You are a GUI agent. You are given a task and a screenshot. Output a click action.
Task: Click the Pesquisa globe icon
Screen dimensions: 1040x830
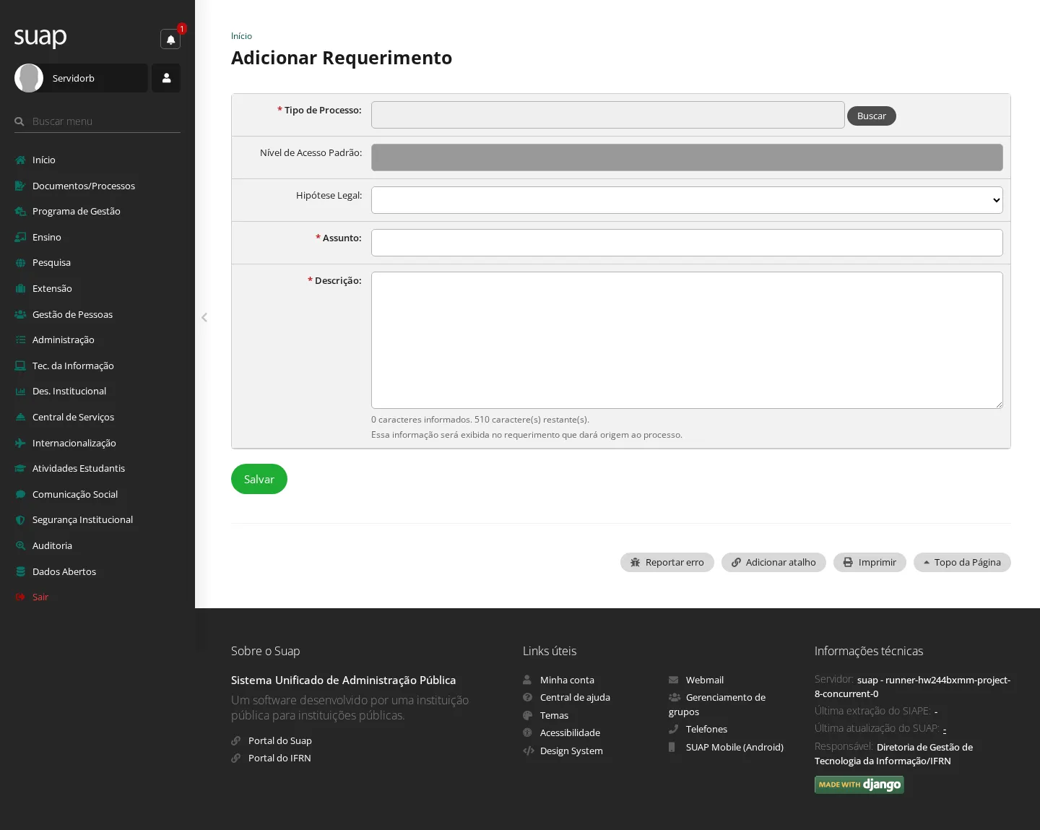click(x=20, y=263)
